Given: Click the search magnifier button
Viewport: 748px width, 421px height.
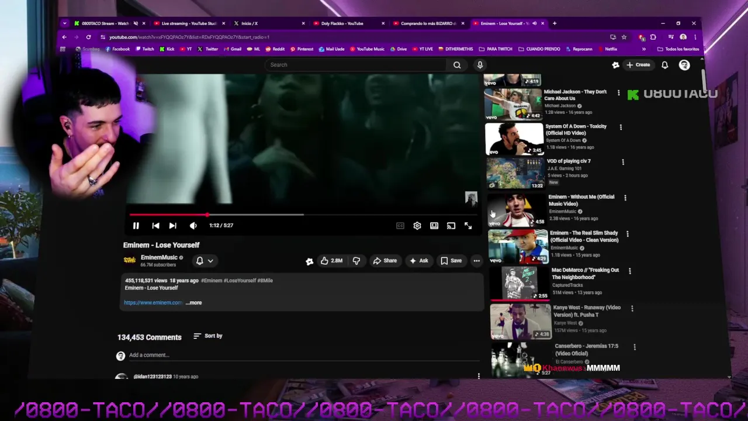Looking at the screenshot, I should (x=457, y=65).
